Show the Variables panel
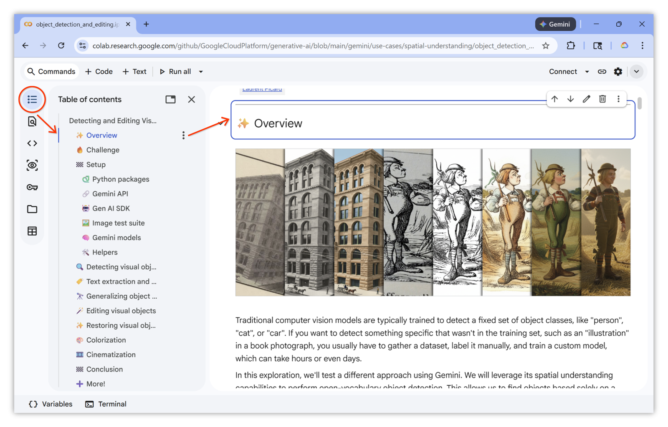This screenshot has width=668, height=427. pos(51,404)
